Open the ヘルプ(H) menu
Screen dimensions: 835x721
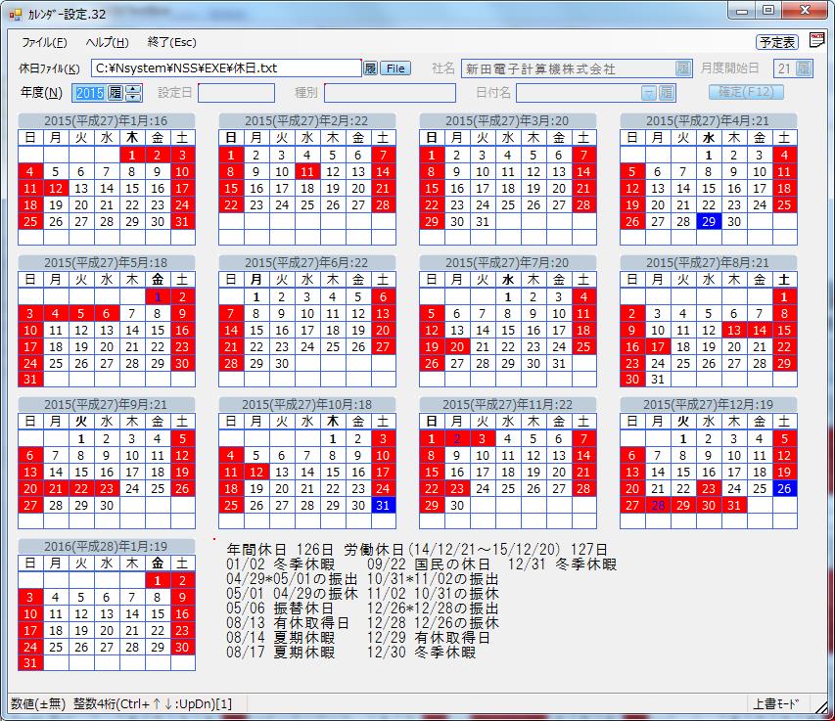(x=107, y=42)
